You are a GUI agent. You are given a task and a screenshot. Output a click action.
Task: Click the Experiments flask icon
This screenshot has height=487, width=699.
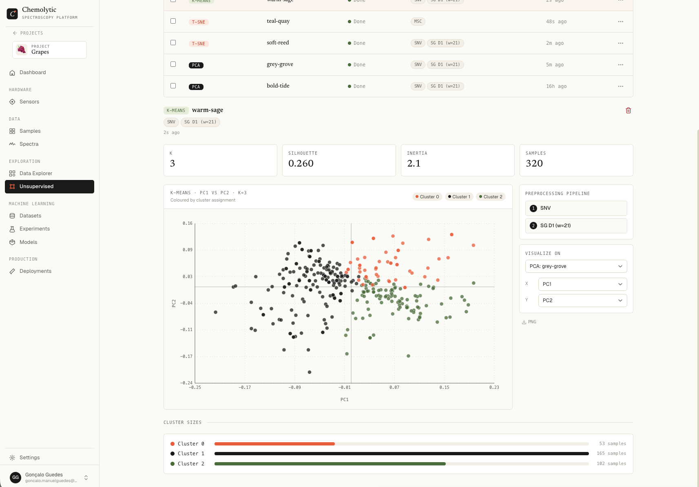click(x=12, y=229)
